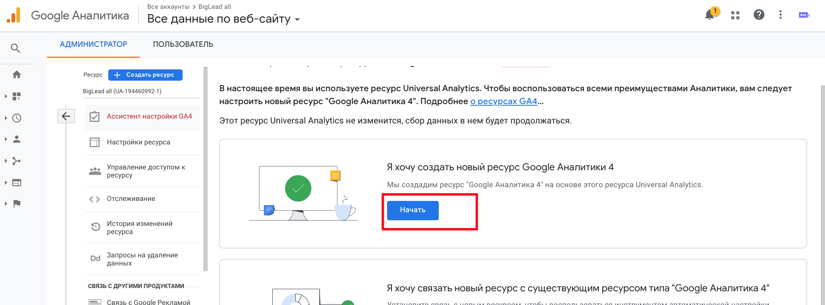The width and height of the screenshot is (825, 305).
Task: Select the АДМИНИСТРАТОР tab
Action: pyautogui.click(x=93, y=44)
